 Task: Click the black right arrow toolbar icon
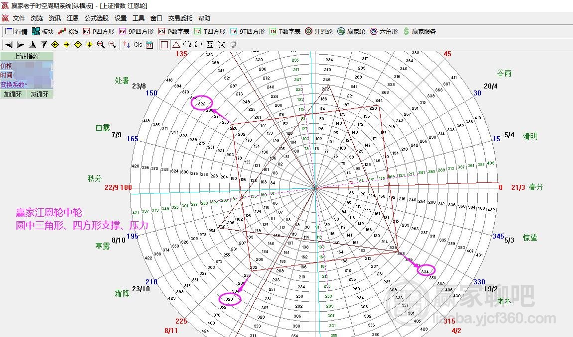(20, 45)
